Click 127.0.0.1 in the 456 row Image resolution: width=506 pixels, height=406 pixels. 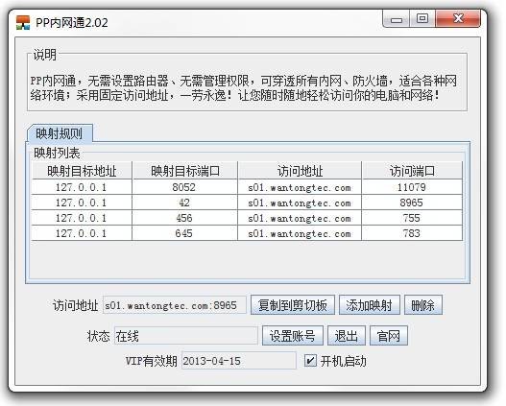82,218
